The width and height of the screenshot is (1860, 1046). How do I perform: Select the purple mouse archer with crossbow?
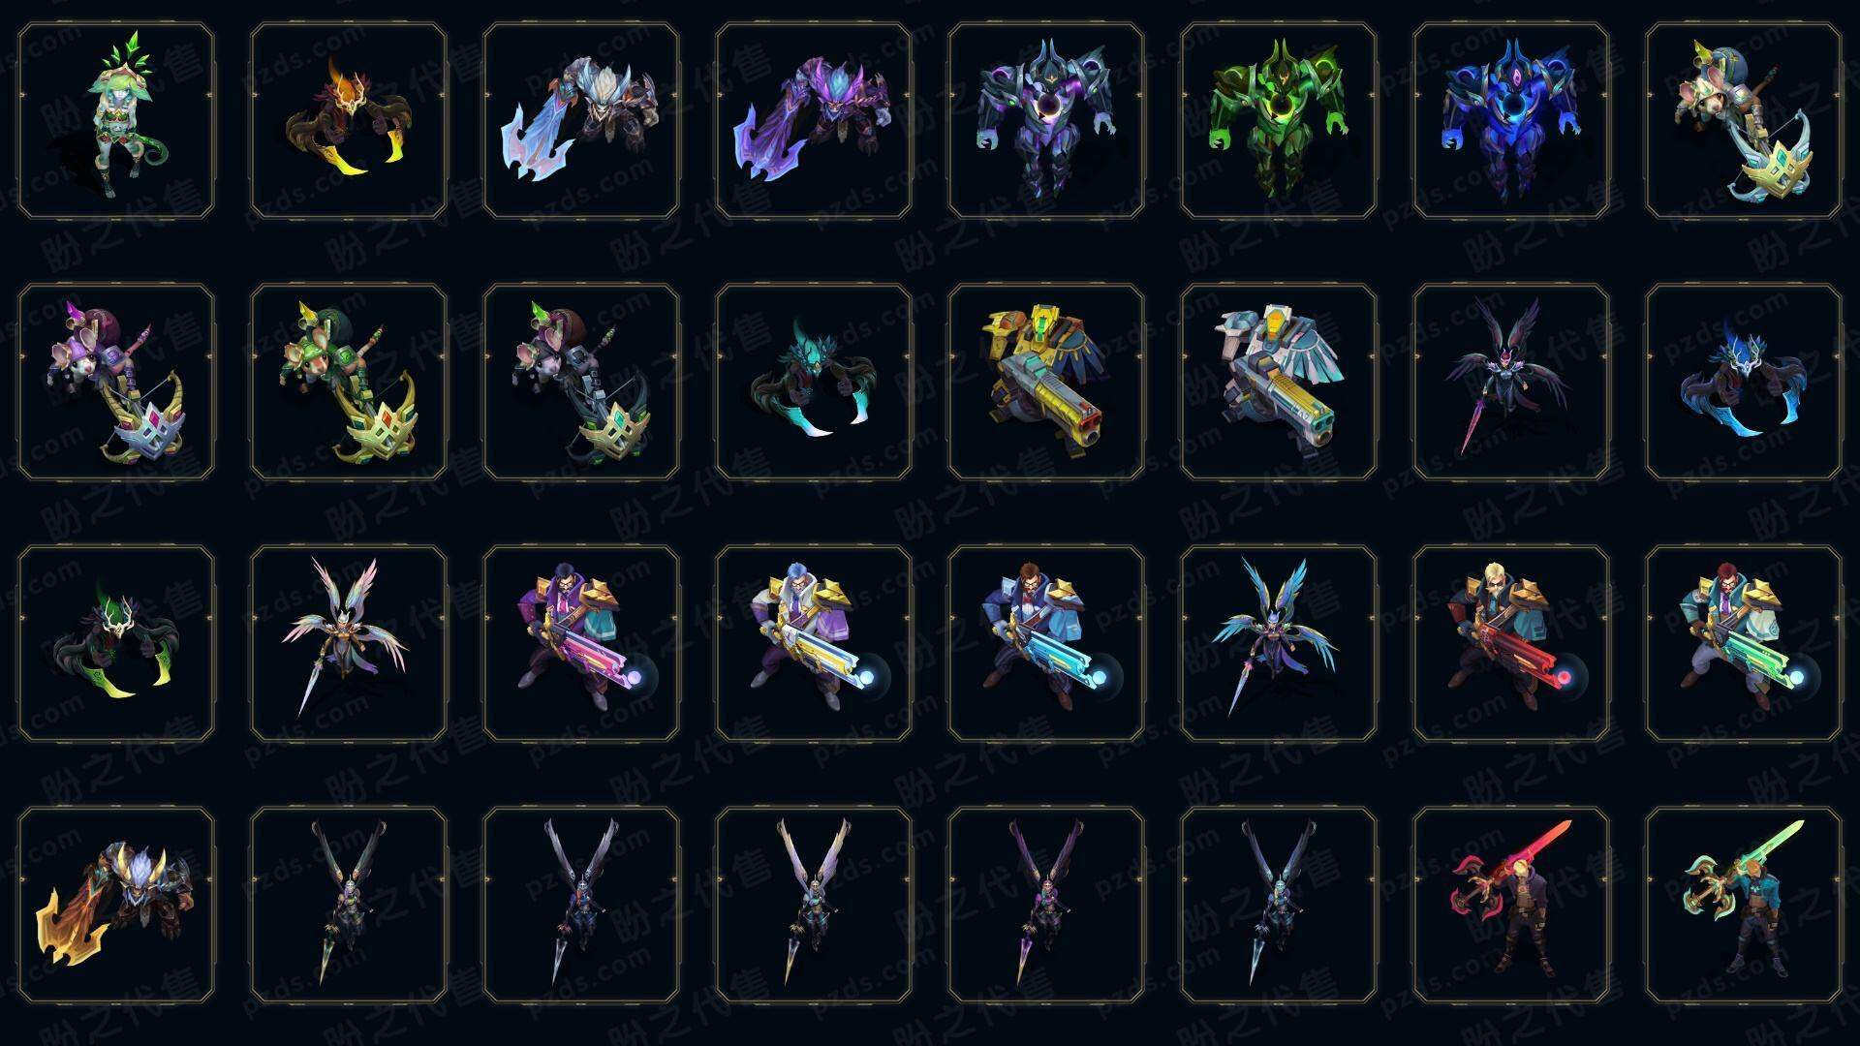pyautogui.click(x=116, y=382)
